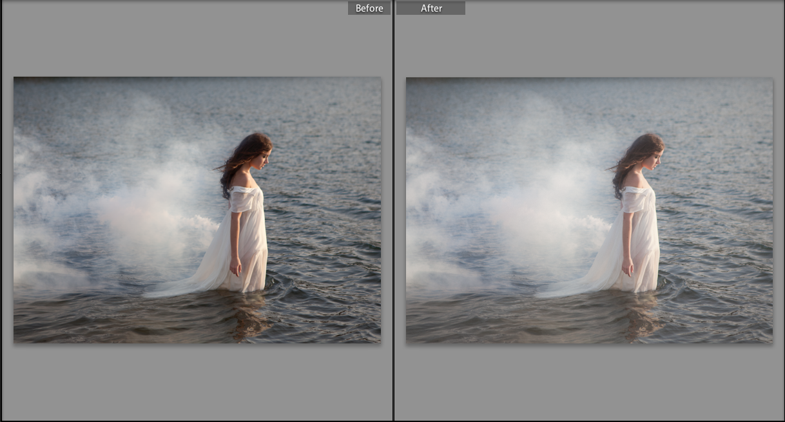The width and height of the screenshot is (785, 422).
Task: Click the Before label tab
Action: (x=369, y=8)
